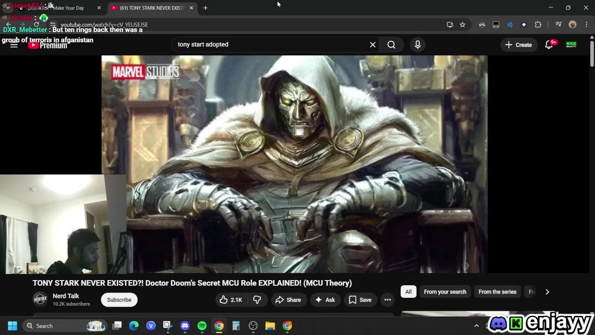This screenshot has height=335, width=595.
Task: Save the video to a playlist
Action: [x=360, y=300]
